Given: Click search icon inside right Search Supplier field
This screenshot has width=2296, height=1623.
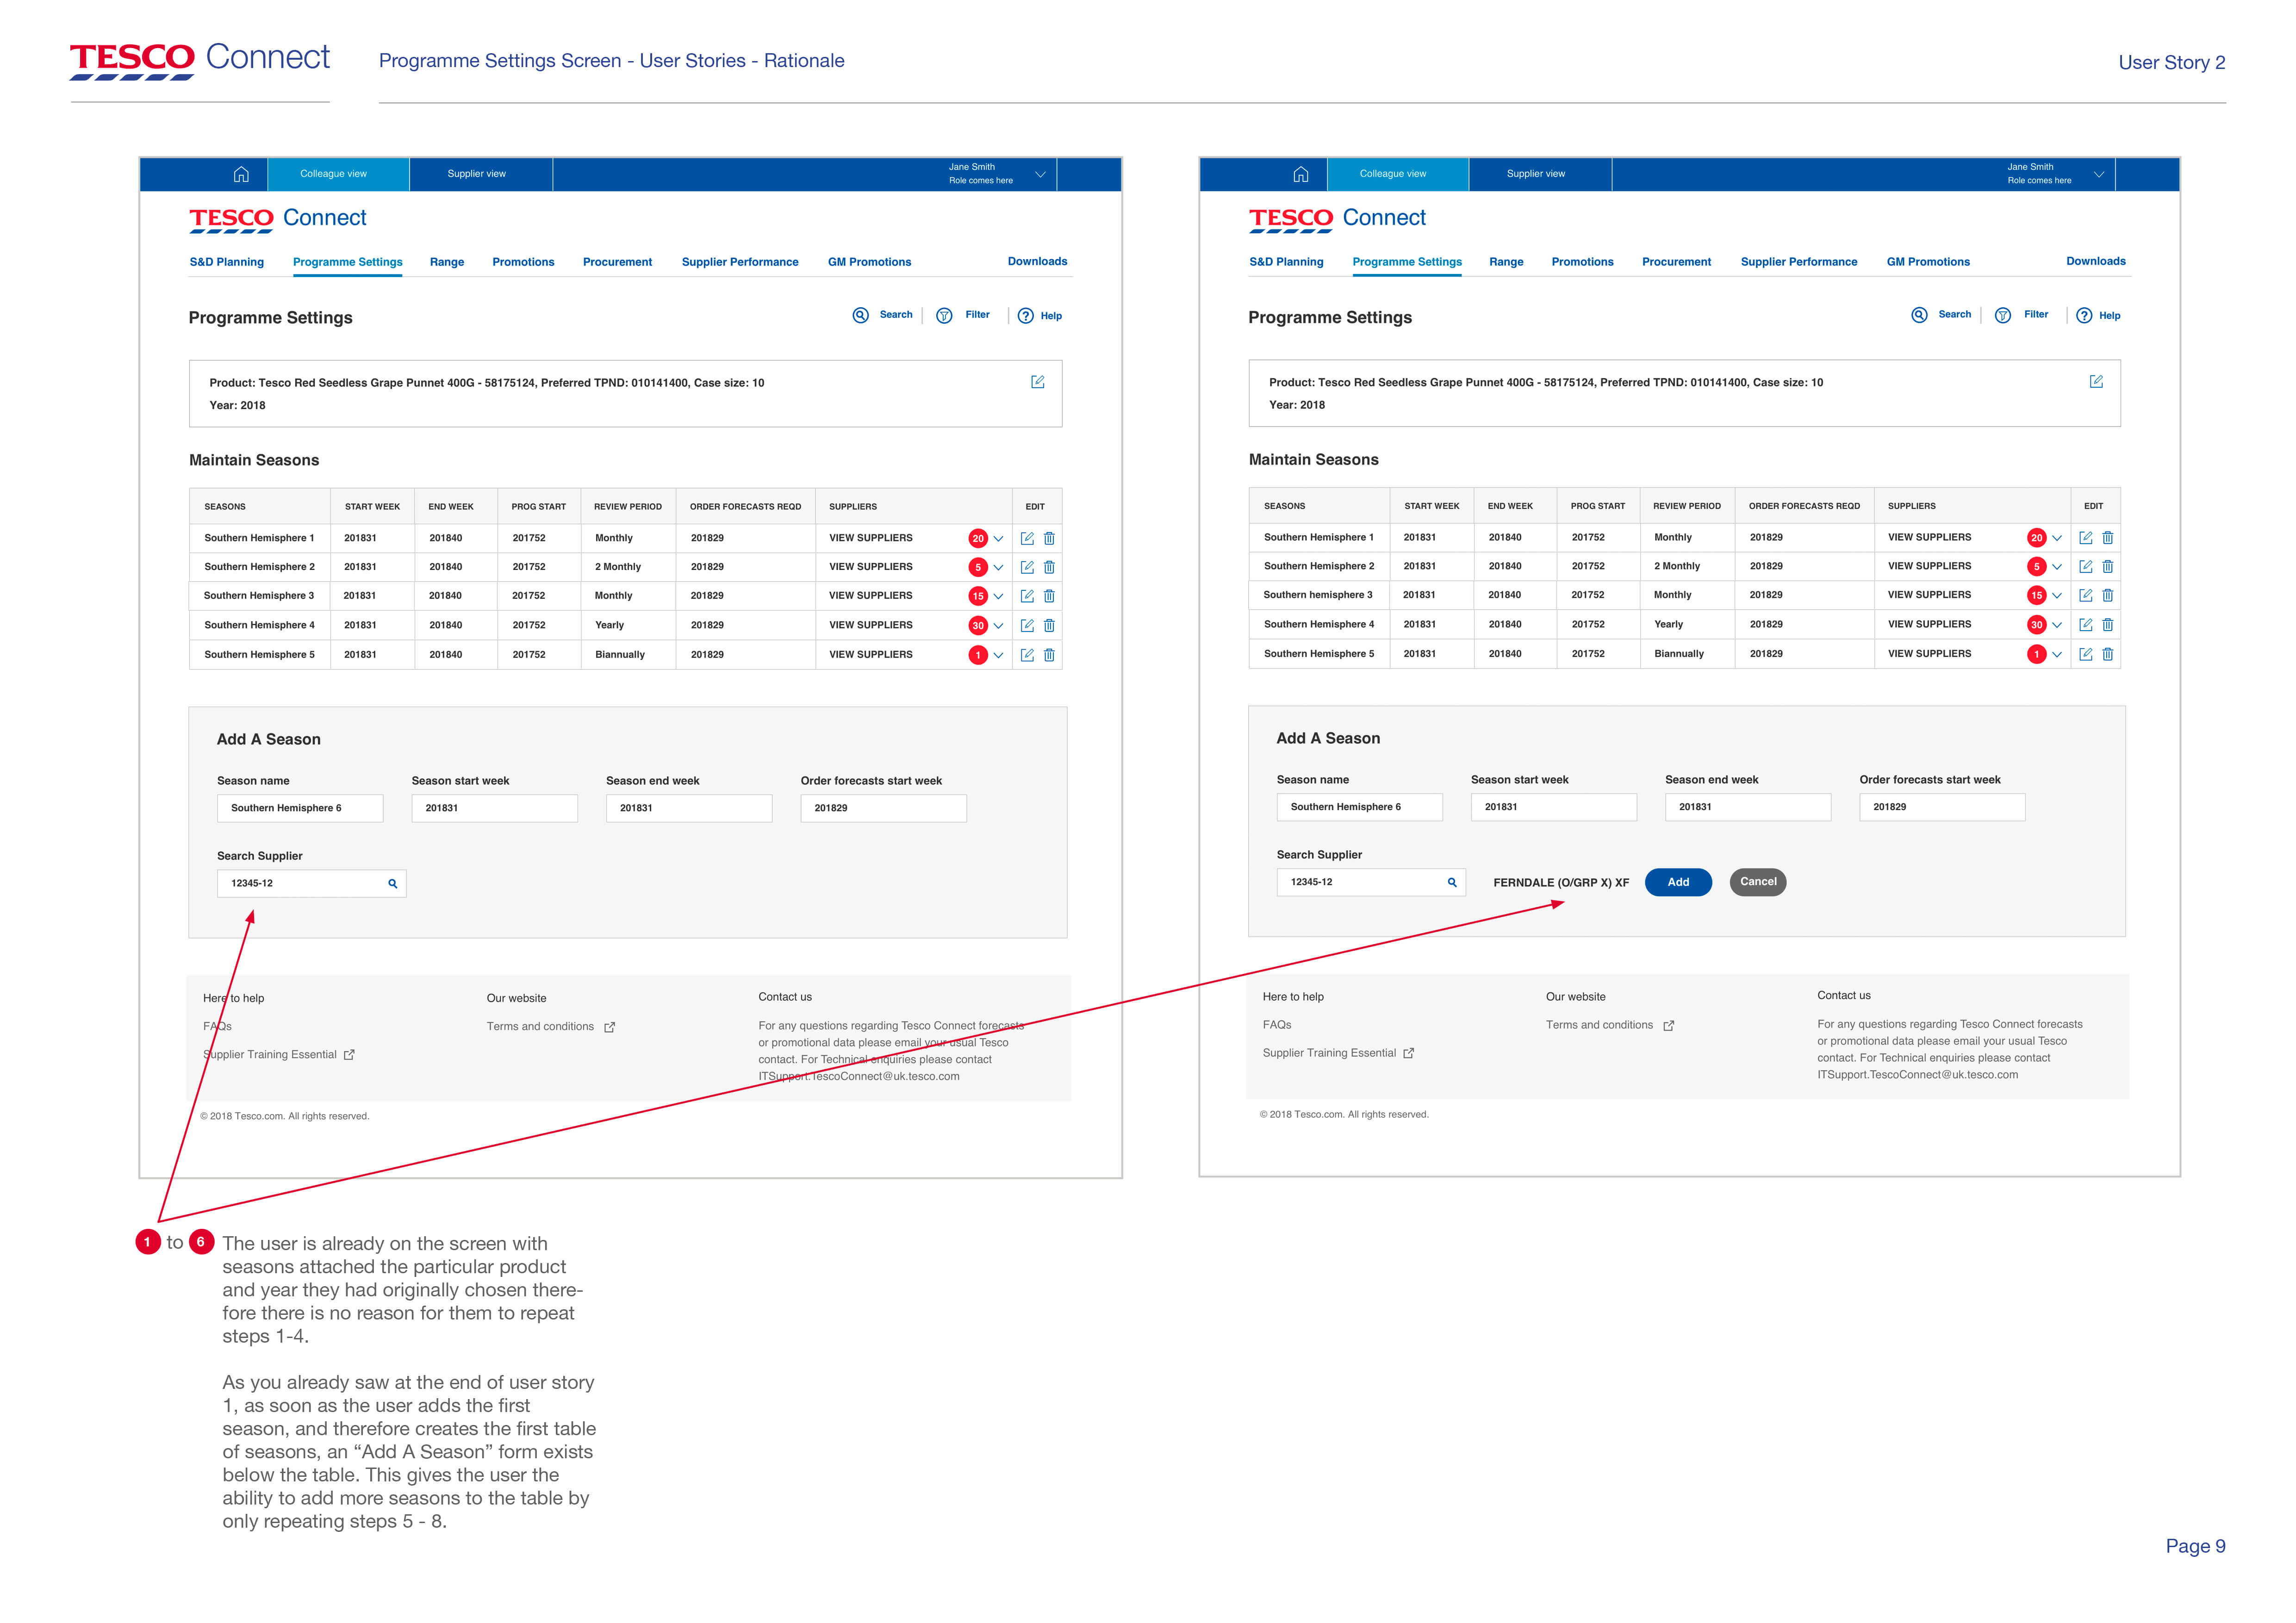Looking at the screenshot, I should coord(1452,882).
